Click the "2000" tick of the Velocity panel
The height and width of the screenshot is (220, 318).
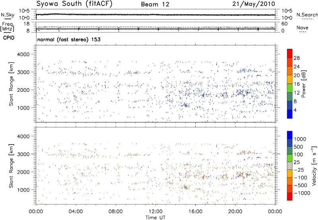point(23,172)
